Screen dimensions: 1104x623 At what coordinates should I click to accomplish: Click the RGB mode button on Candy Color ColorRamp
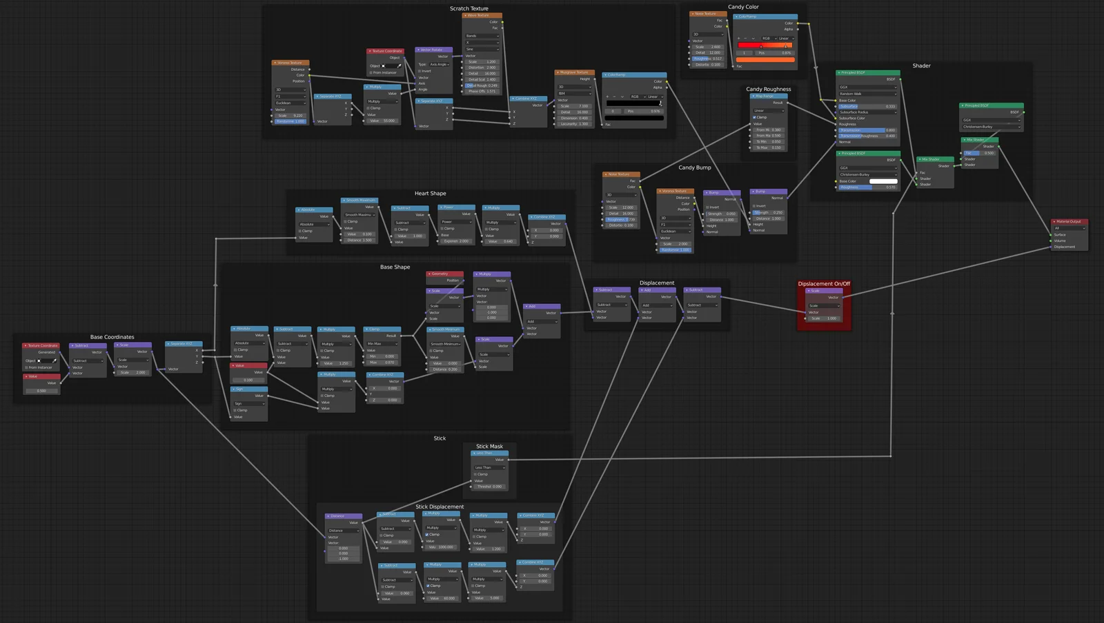point(767,39)
